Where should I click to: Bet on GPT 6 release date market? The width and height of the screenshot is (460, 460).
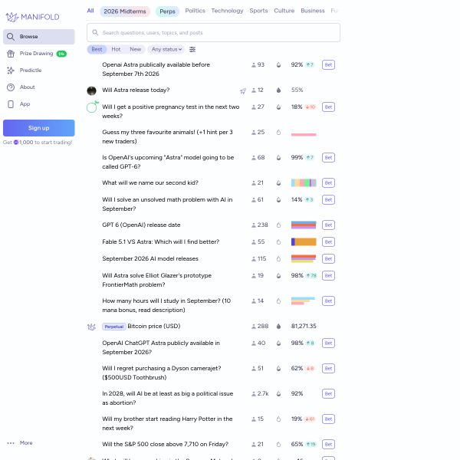coord(328,225)
